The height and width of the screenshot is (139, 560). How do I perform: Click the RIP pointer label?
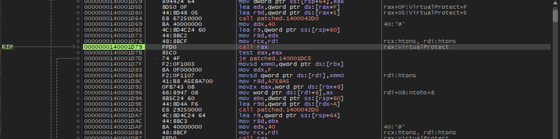point(7,47)
